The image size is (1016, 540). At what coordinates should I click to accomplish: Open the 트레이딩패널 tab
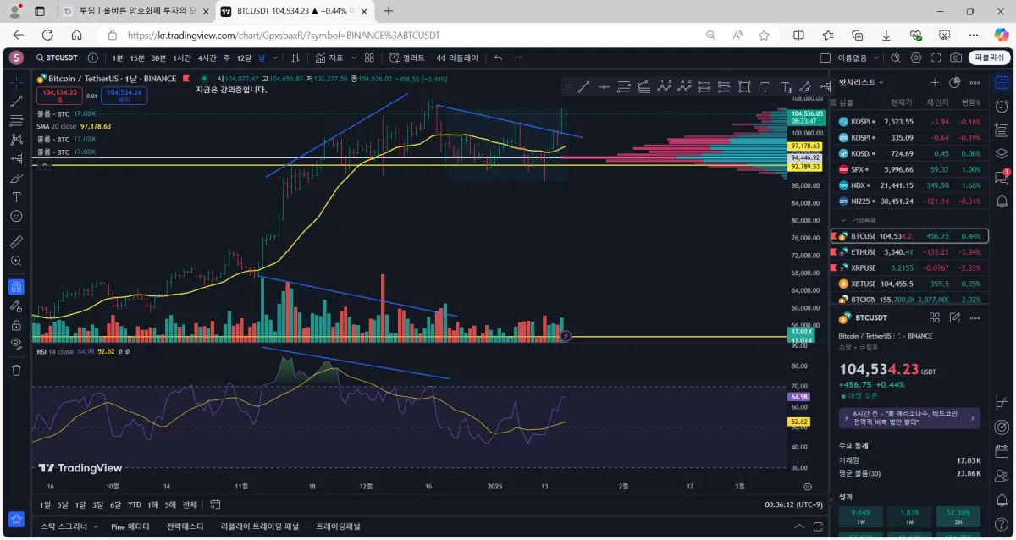338,526
